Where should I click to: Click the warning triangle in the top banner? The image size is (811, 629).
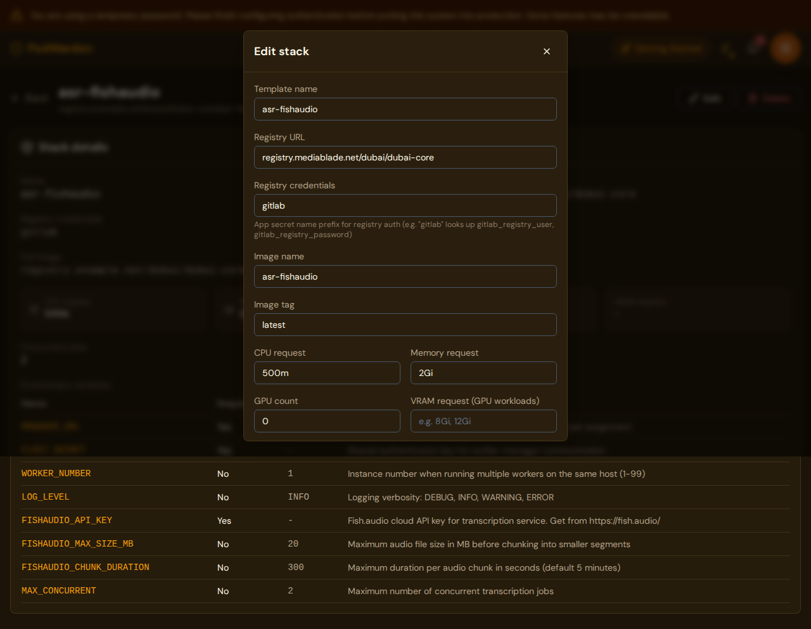(x=16, y=15)
